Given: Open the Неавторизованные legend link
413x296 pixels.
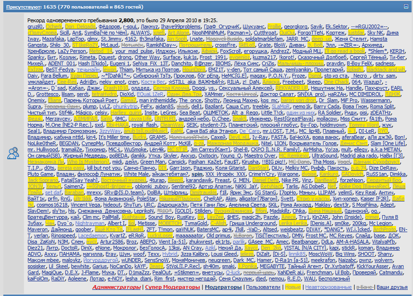Looking at the screenshot, I should (328, 287).
